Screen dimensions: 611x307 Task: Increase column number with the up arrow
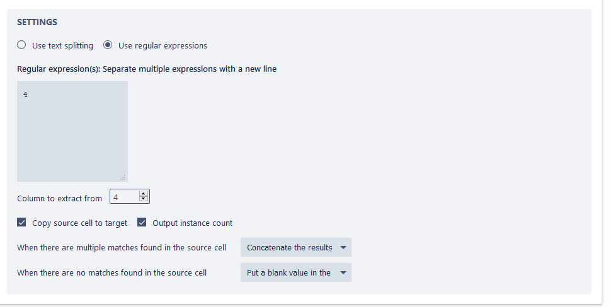(144, 194)
